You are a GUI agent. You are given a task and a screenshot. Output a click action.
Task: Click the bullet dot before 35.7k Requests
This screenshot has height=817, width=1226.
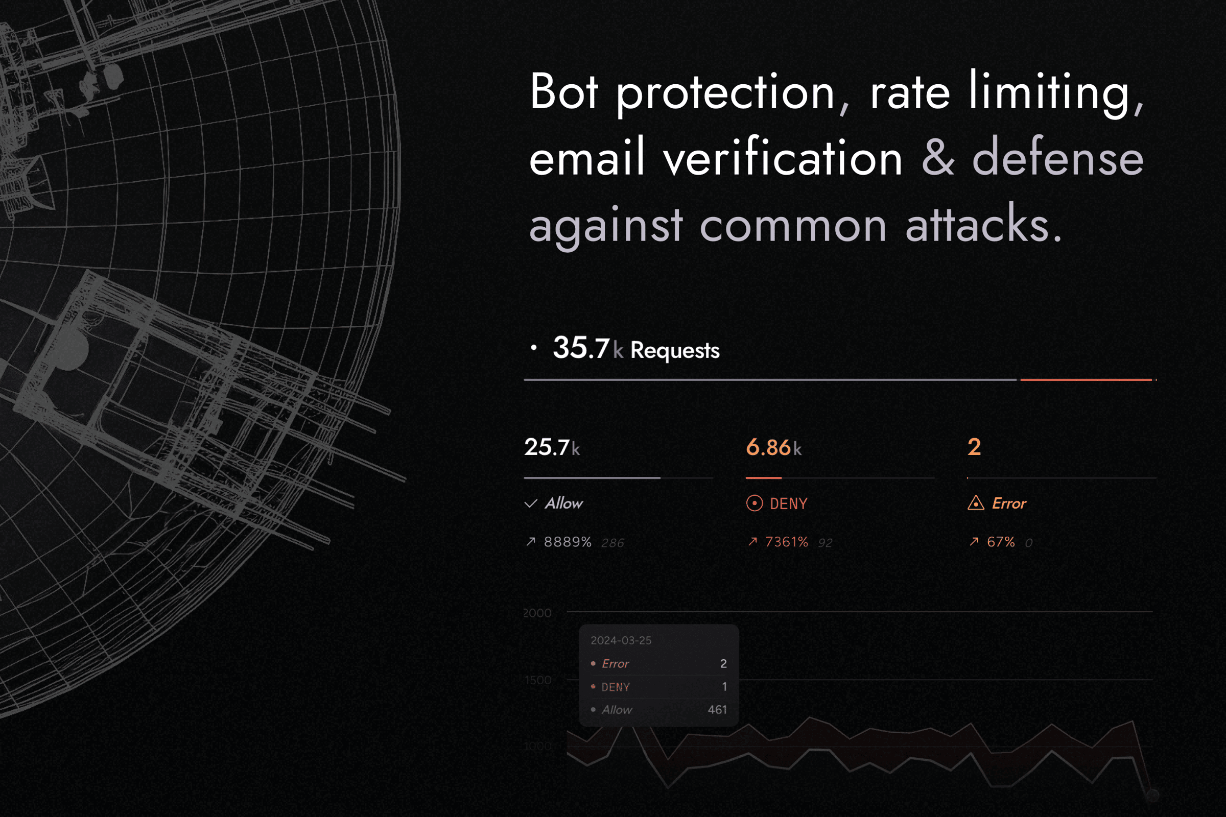click(533, 348)
